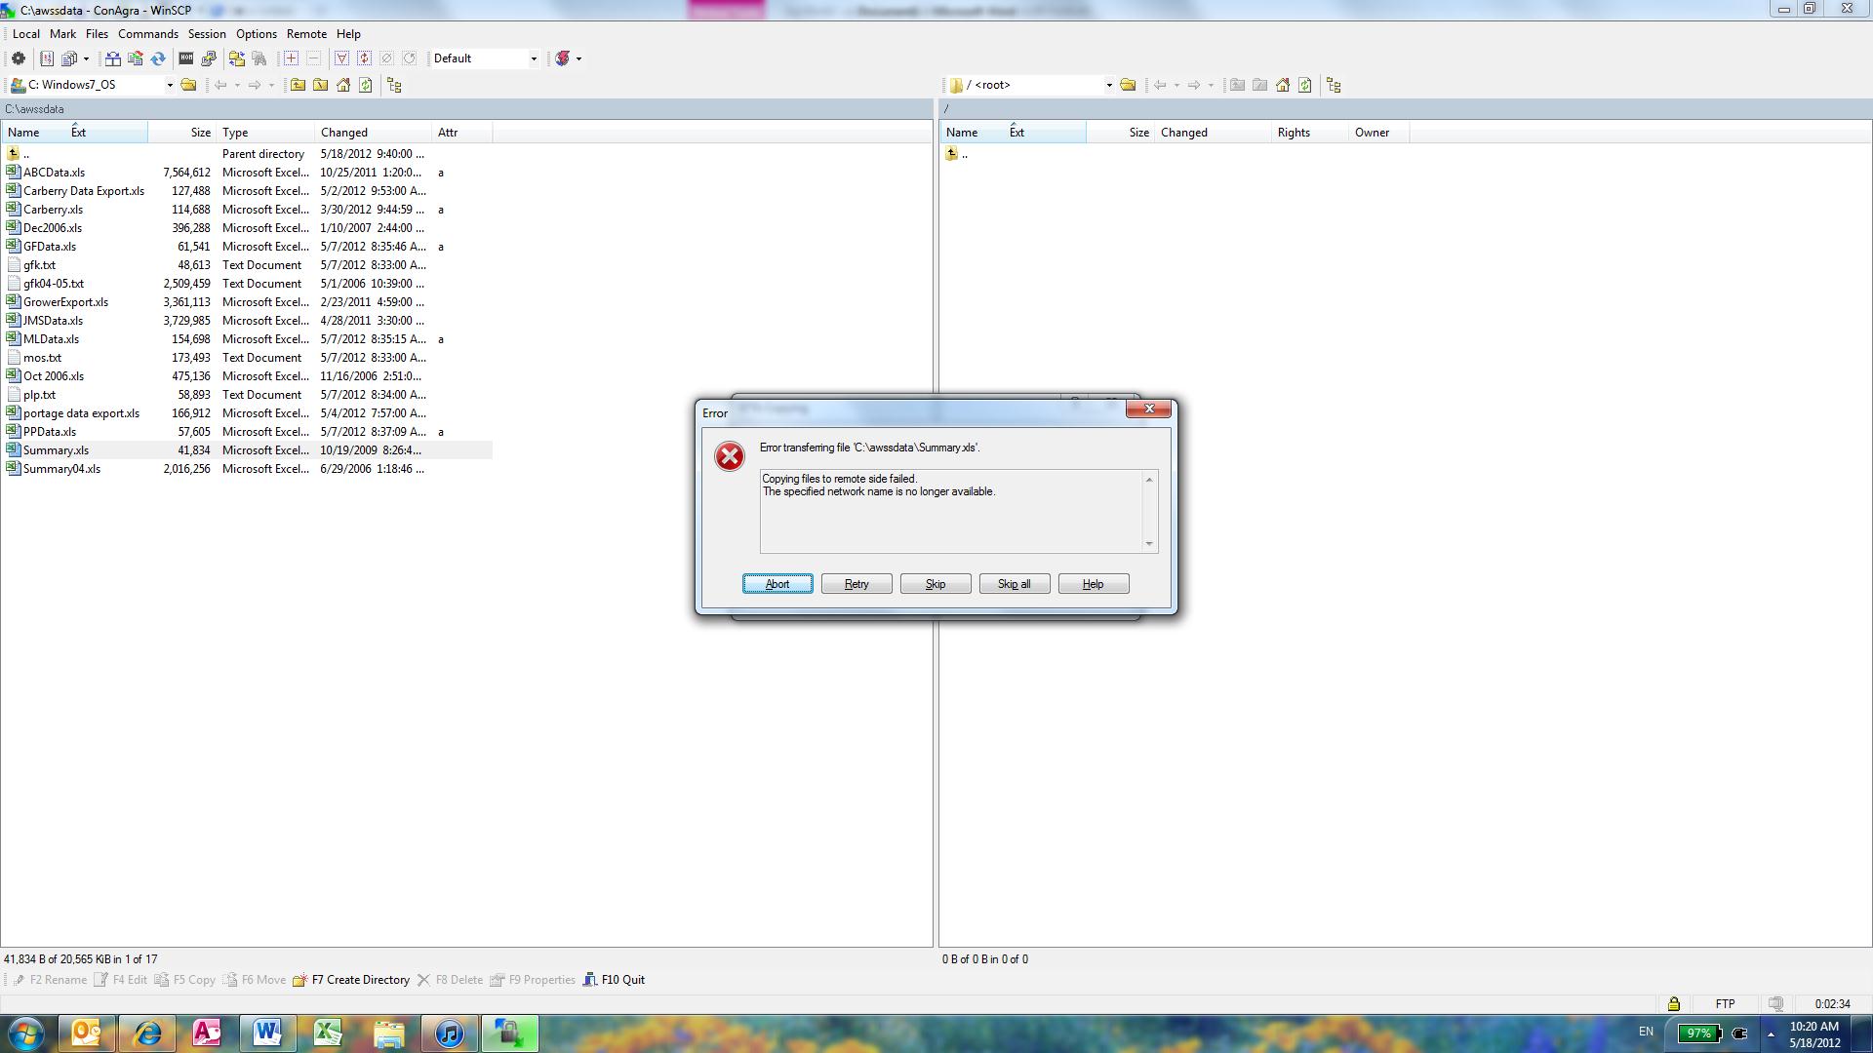Open Preferences gear icon in toolbar

pos(18,58)
